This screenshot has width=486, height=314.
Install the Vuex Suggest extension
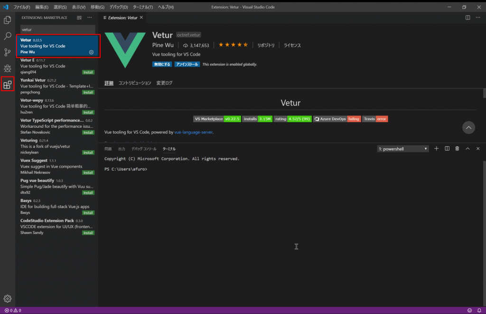[88, 172]
